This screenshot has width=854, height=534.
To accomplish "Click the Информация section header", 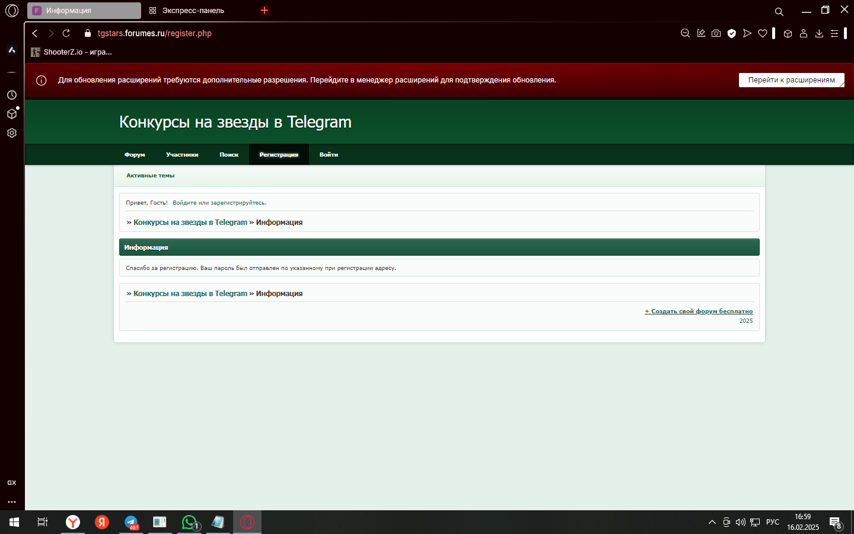I will (439, 247).
